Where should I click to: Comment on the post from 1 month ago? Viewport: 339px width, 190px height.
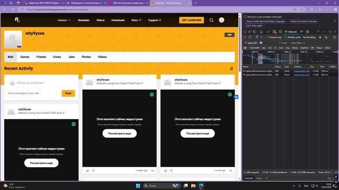(x=172, y=170)
